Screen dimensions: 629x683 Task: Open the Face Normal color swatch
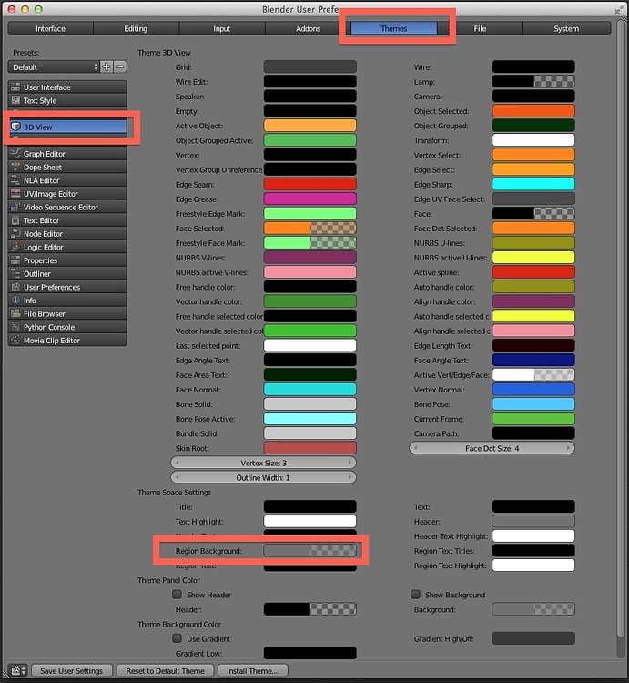point(309,390)
